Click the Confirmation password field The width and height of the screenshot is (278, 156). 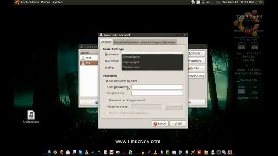(x=157, y=93)
